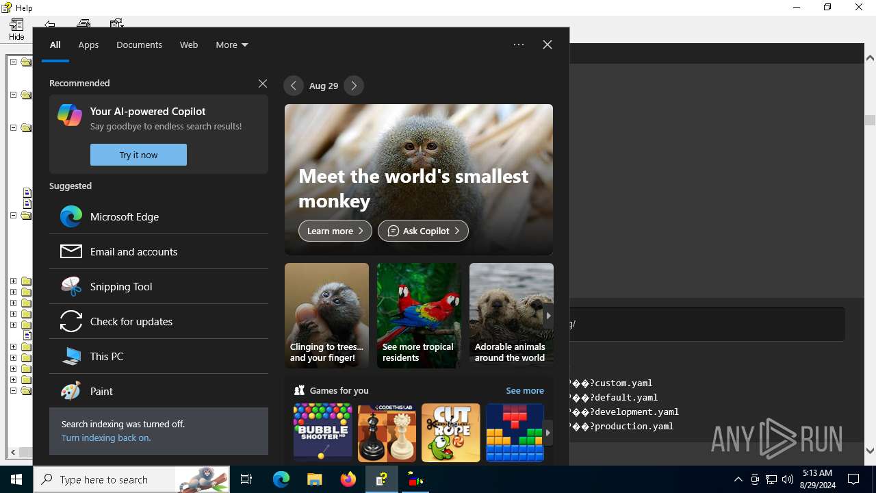
Task: Open the world's smallest monkey headline
Action: click(413, 188)
